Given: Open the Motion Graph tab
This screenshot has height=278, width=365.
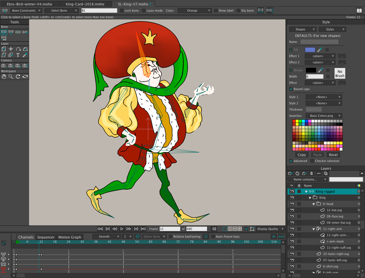Looking at the screenshot, I should point(70,237).
